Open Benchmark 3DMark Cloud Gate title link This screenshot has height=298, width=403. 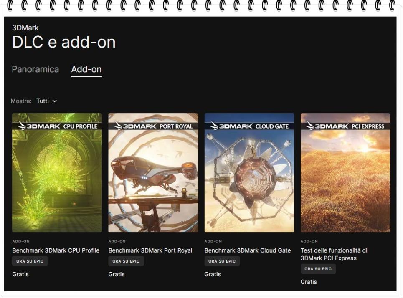click(x=248, y=250)
